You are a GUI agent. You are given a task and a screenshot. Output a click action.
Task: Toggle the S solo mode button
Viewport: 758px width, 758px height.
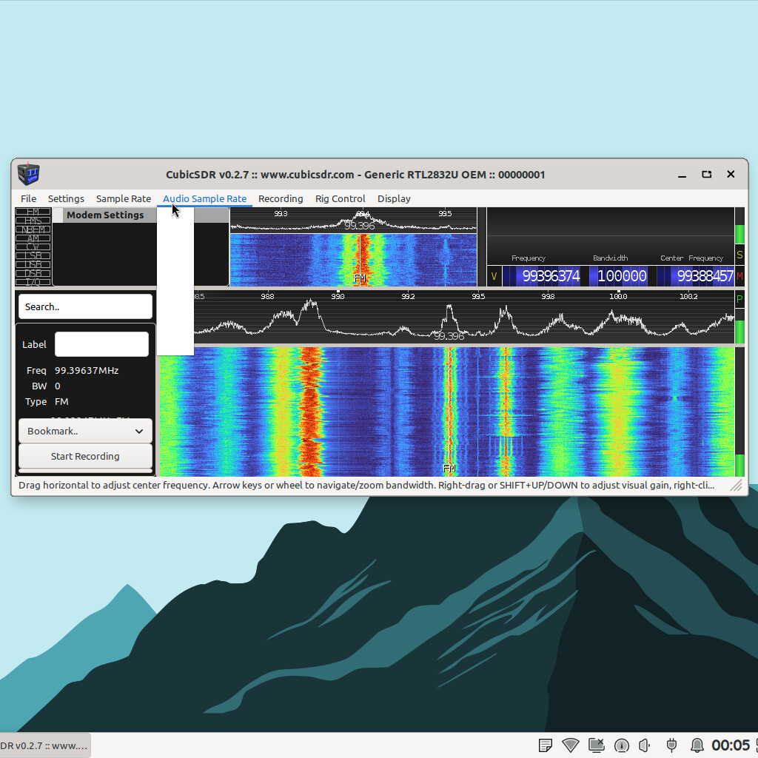(x=739, y=255)
